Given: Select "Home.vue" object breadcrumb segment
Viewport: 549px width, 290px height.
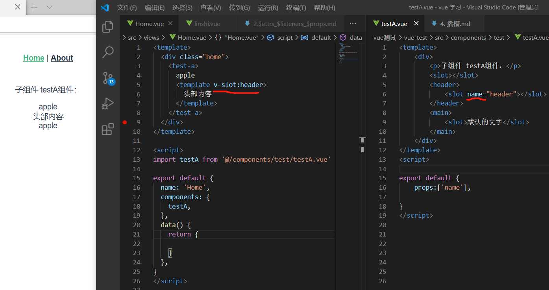Looking at the screenshot, I should (237, 37).
